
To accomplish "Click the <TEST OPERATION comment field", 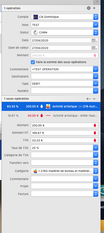I will (62, 69).
